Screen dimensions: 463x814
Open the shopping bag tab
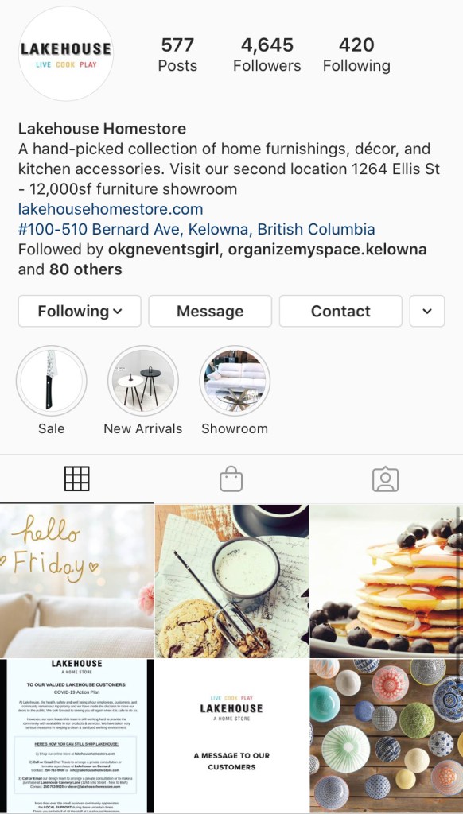point(231,479)
